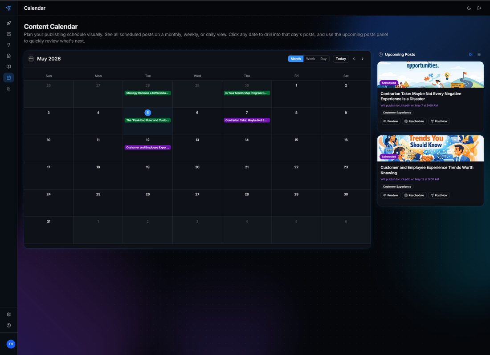Screen dimensions: 490x355
Task: Click the clock icon beside Upcoming Posts
Action: (x=380, y=55)
